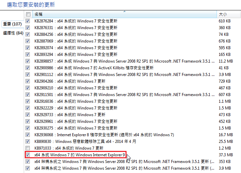Uncheck the KB2884256 update checkbox
The height and width of the screenshot is (173, 241).
point(28,34)
